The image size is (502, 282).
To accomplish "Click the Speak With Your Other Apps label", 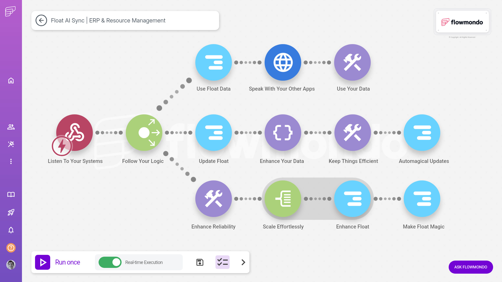I will (282, 89).
